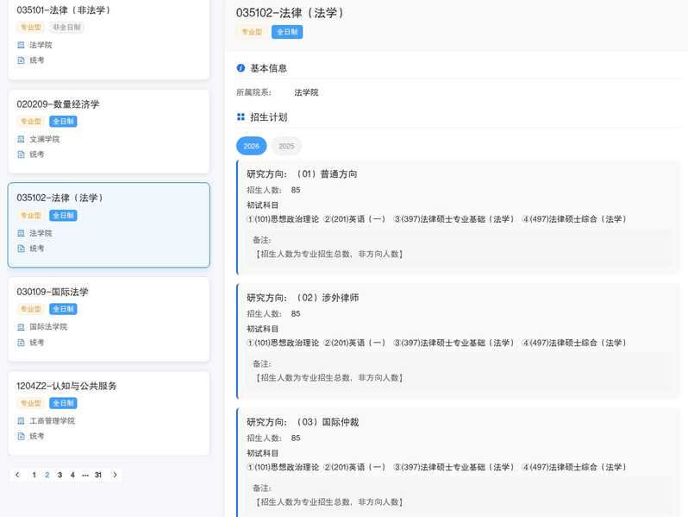Click document icon in 认知与公共服务 card
688x517 pixels.
click(x=22, y=437)
